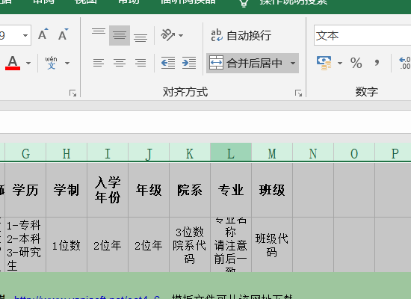
Task: Align text to the right
Action: pos(140,63)
